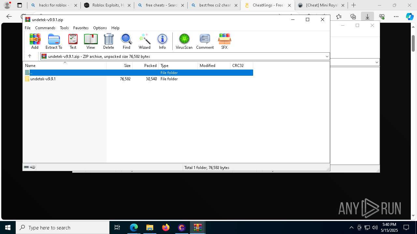Open browser Settings and more menu

(x=396, y=17)
